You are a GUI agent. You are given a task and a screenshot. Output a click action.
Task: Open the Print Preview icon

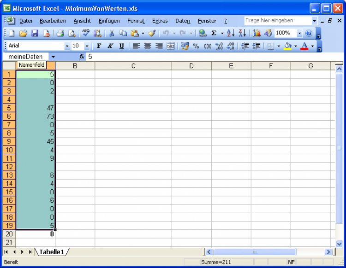pyautogui.click(x=72, y=33)
